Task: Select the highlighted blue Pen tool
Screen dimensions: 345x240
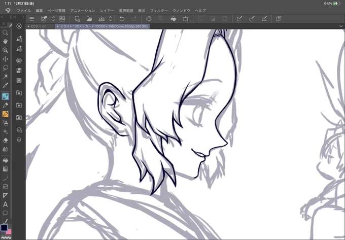Action: (5, 96)
